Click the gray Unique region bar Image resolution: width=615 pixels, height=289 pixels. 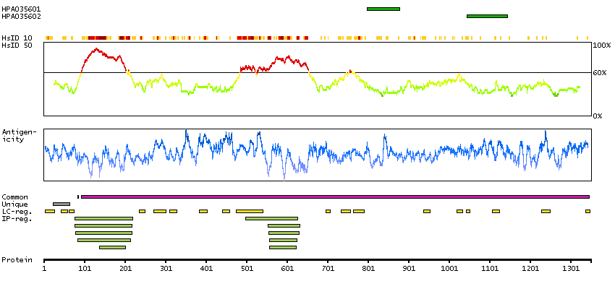click(61, 204)
